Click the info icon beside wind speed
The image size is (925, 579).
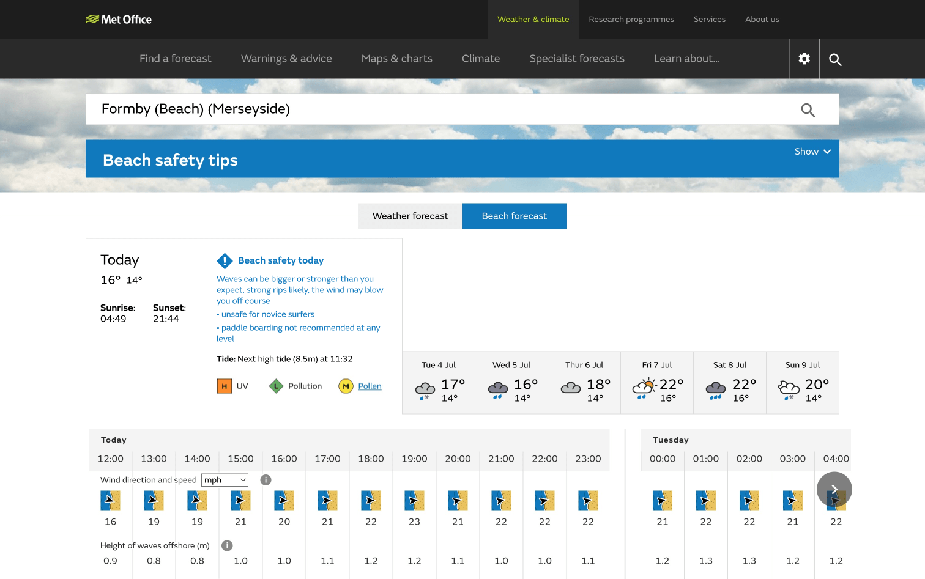point(266,480)
